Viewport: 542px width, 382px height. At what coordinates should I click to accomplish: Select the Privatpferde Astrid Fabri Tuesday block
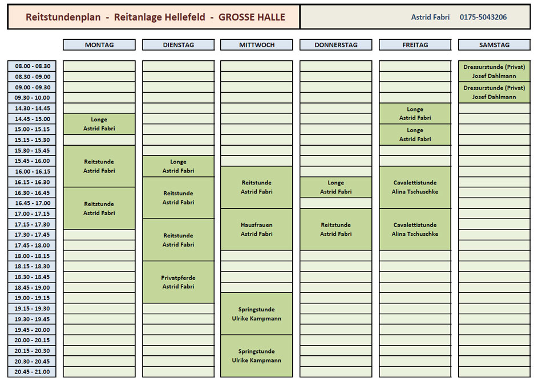pyautogui.click(x=177, y=282)
